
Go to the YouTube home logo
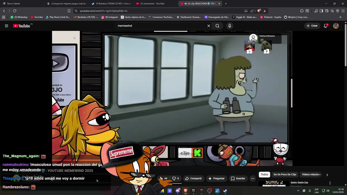pyautogui.click(x=21, y=26)
